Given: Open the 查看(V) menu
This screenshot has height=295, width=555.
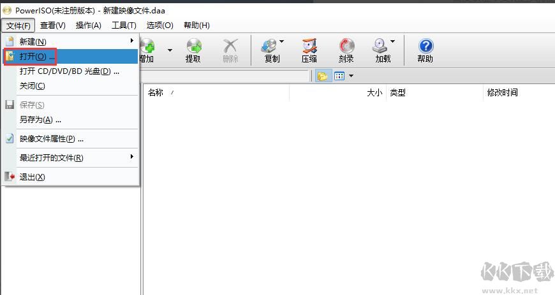Looking at the screenshot, I should [53, 25].
